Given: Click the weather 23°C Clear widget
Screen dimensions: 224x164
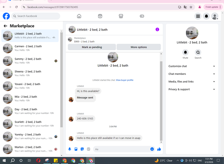Looking at the screenshot, I should tap(164, 160).
